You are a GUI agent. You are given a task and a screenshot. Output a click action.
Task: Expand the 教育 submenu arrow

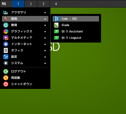[45, 25]
